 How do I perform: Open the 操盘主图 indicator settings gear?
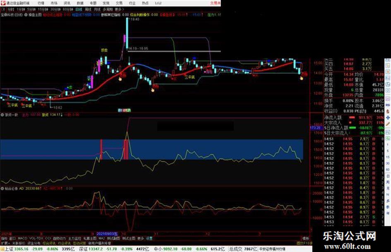click(26, 15)
